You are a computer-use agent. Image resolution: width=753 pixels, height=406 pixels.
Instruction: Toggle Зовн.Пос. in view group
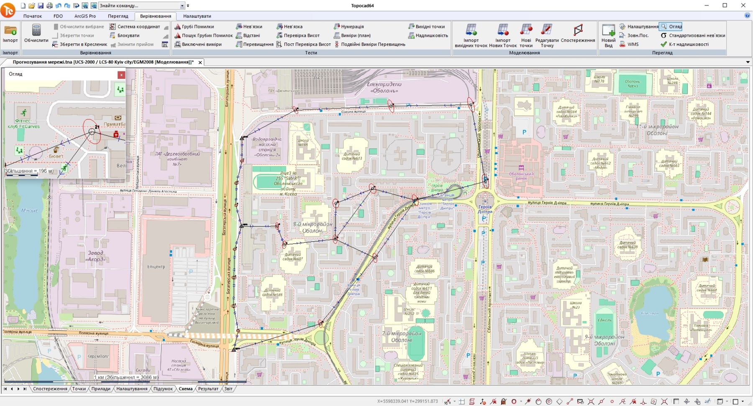tap(634, 36)
